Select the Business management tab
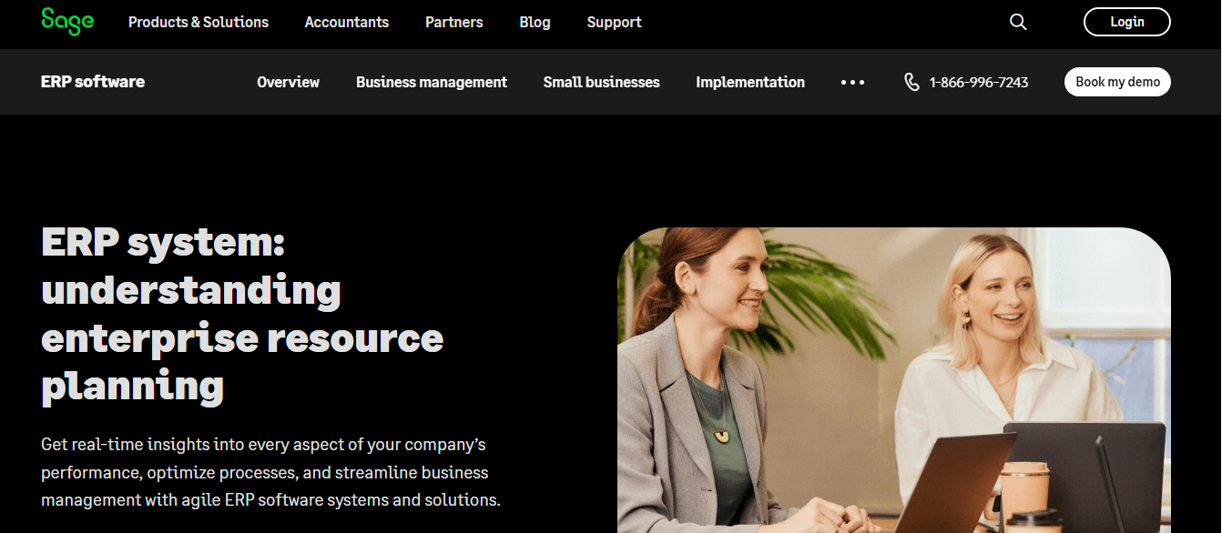The image size is (1222, 533). pos(432,82)
